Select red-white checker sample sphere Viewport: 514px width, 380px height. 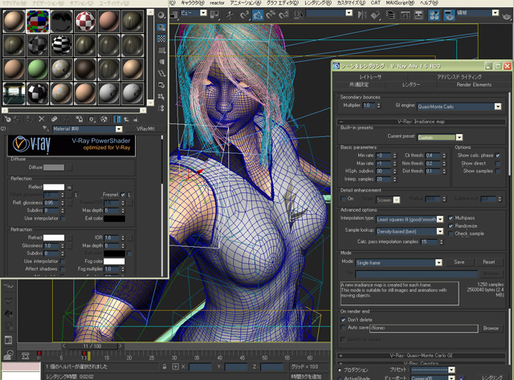tap(85, 21)
